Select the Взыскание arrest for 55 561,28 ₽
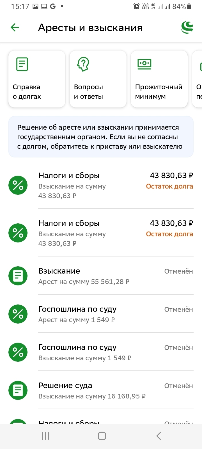 point(101,276)
